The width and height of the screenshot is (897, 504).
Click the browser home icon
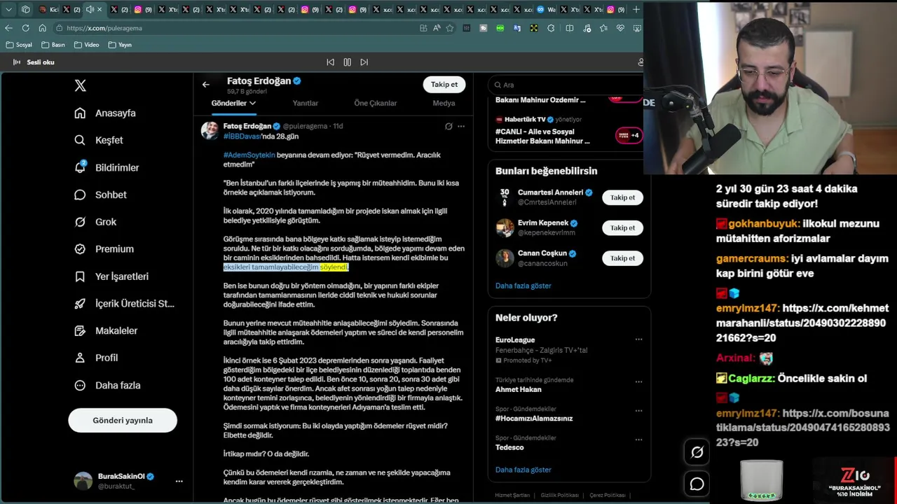point(42,28)
